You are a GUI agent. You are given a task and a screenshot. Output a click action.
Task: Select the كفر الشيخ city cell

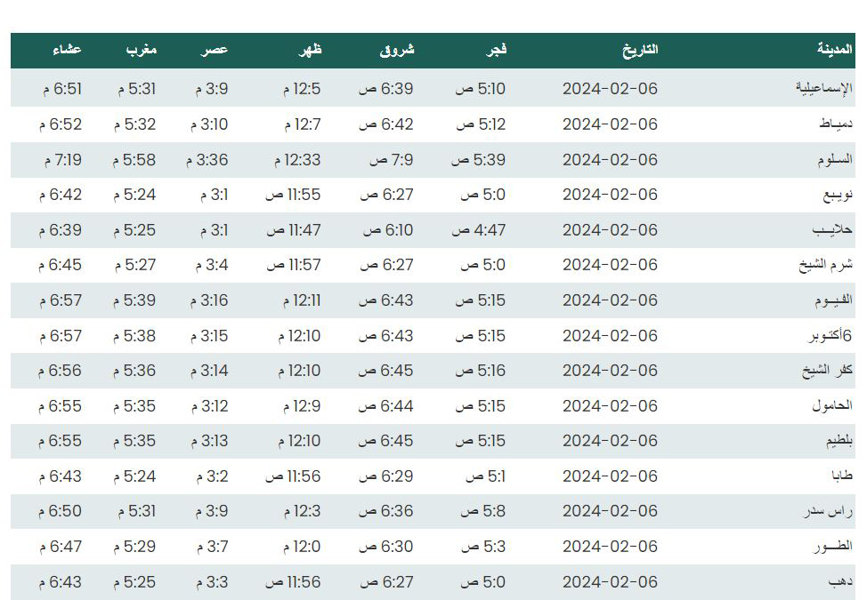click(827, 371)
